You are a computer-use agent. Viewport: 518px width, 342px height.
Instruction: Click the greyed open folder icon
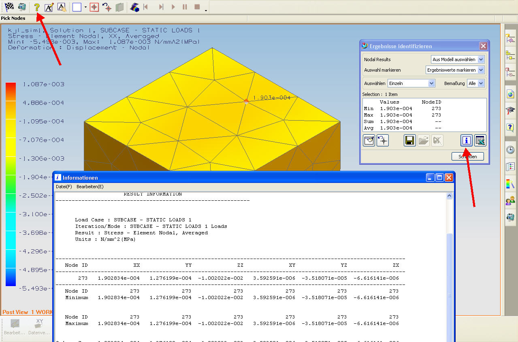(424, 140)
